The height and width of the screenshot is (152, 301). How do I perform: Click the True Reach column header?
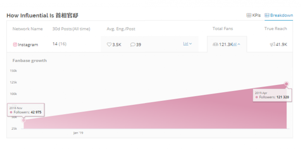coord(275,28)
